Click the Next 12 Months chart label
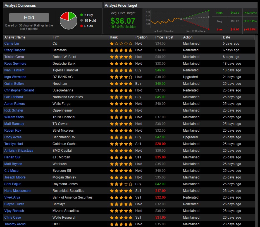The height and width of the screenshot is (227, 260). tap(196, 31)
